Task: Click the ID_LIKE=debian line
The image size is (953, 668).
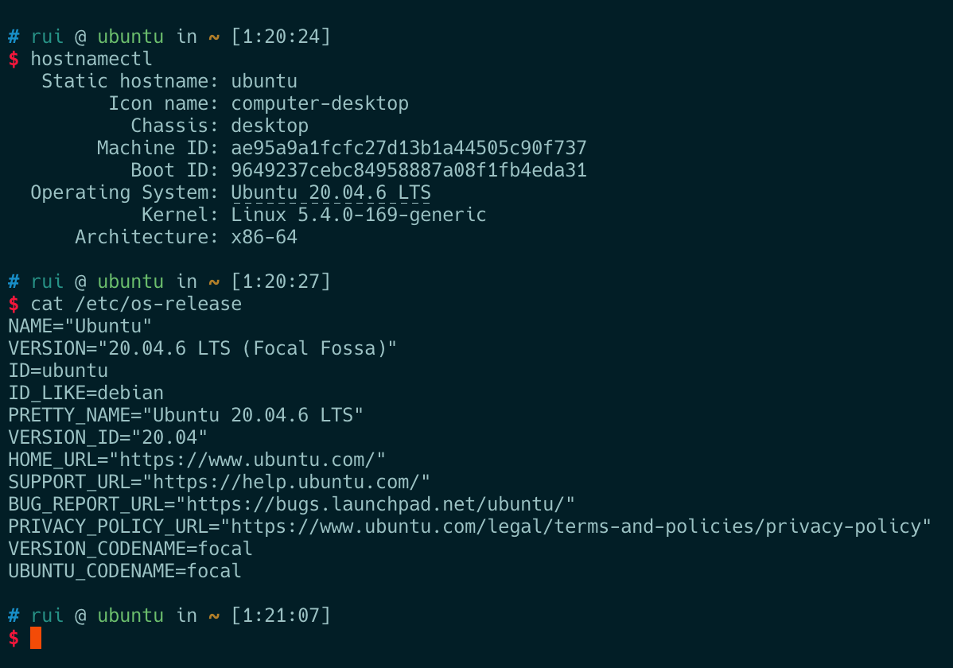Action: coord(86,393)
